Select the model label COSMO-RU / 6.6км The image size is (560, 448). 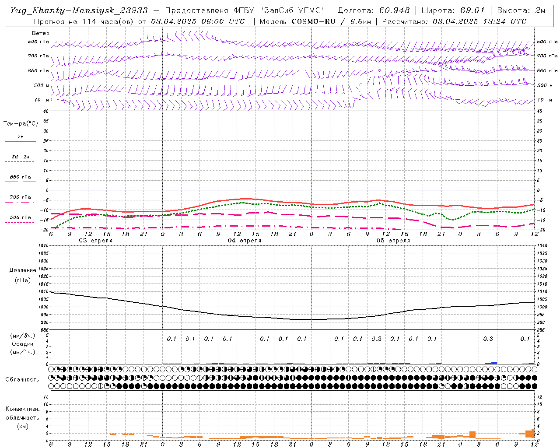click(x=331, y=21)
